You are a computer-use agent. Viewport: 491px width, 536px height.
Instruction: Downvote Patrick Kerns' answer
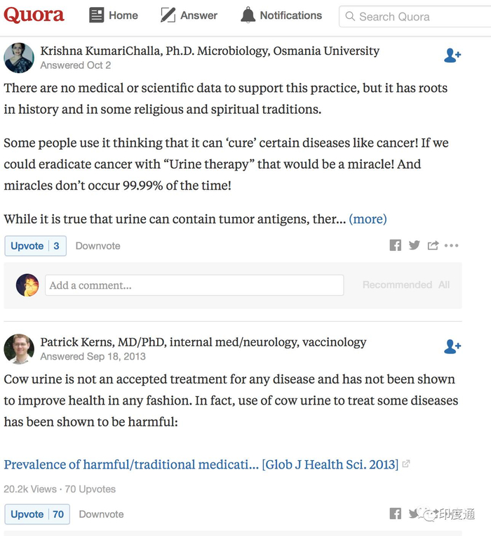click(x=101, y=514)
